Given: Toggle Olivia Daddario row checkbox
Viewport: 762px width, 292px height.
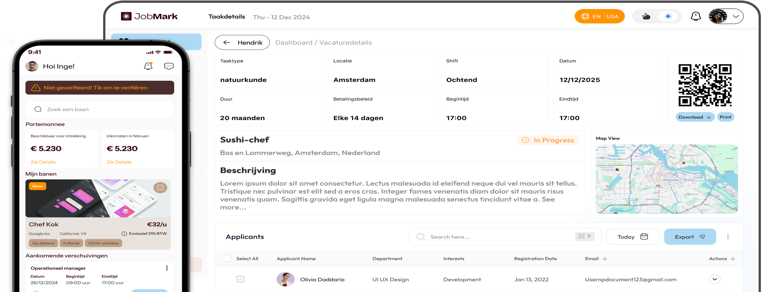Looking at the screenshot, I should [x=240, y=279].
